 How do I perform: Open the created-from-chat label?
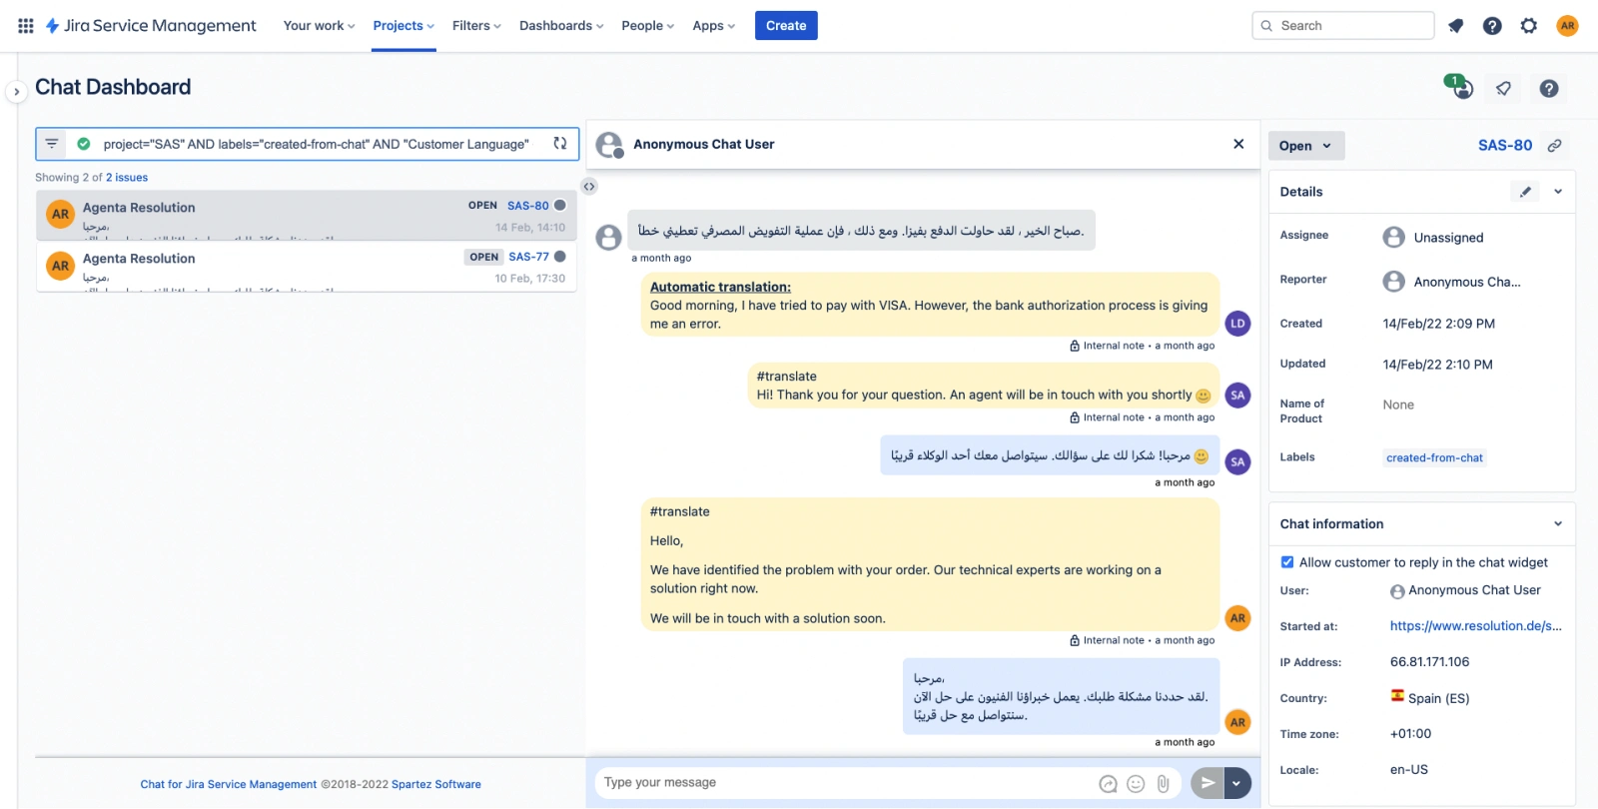click(1434, 457)
